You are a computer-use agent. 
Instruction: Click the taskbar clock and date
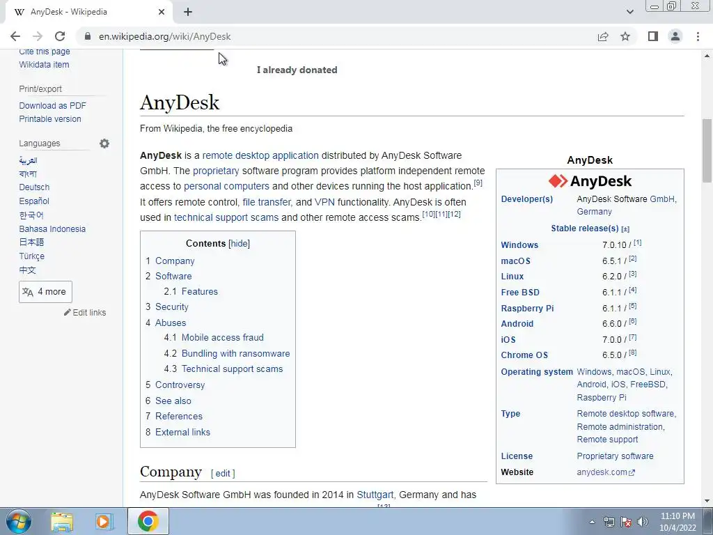(x=677, y=522)
